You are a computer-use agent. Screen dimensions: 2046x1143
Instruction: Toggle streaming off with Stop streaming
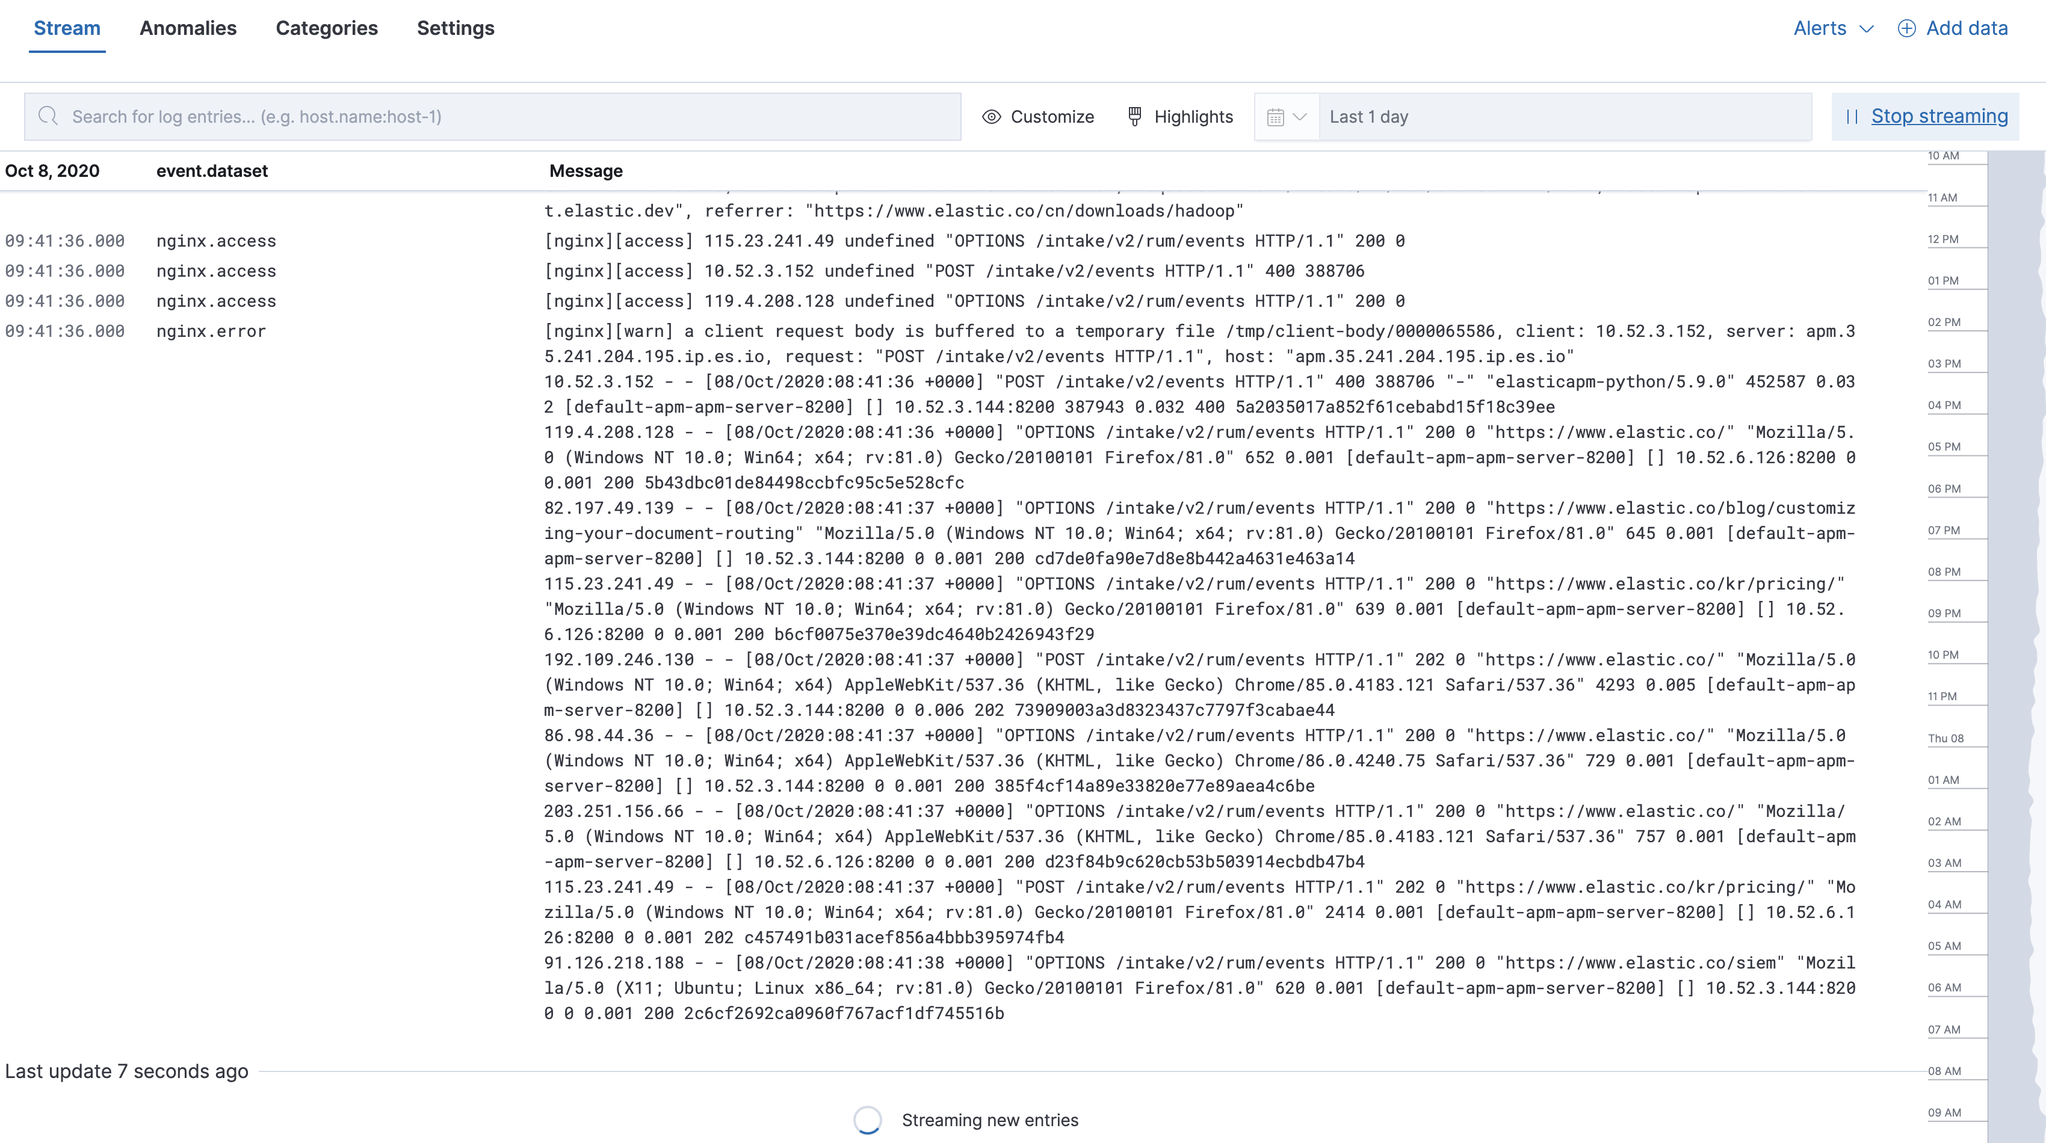(x=1941, y=116)
